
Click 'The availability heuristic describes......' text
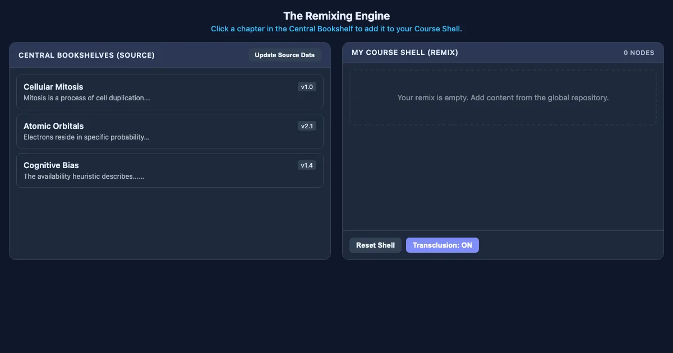click(x=84, y=176)
